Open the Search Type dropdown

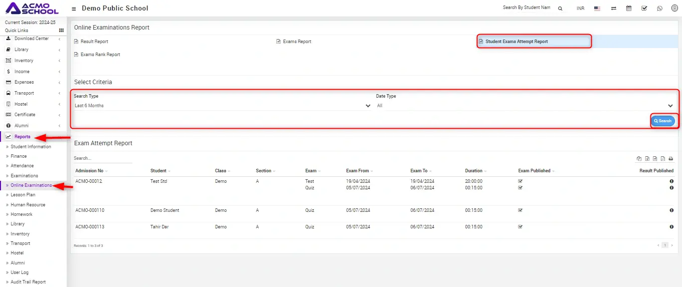[222, 106]
